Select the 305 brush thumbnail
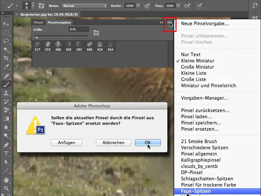The width and height of the screenshot is (261, 196). click(69, 46)
